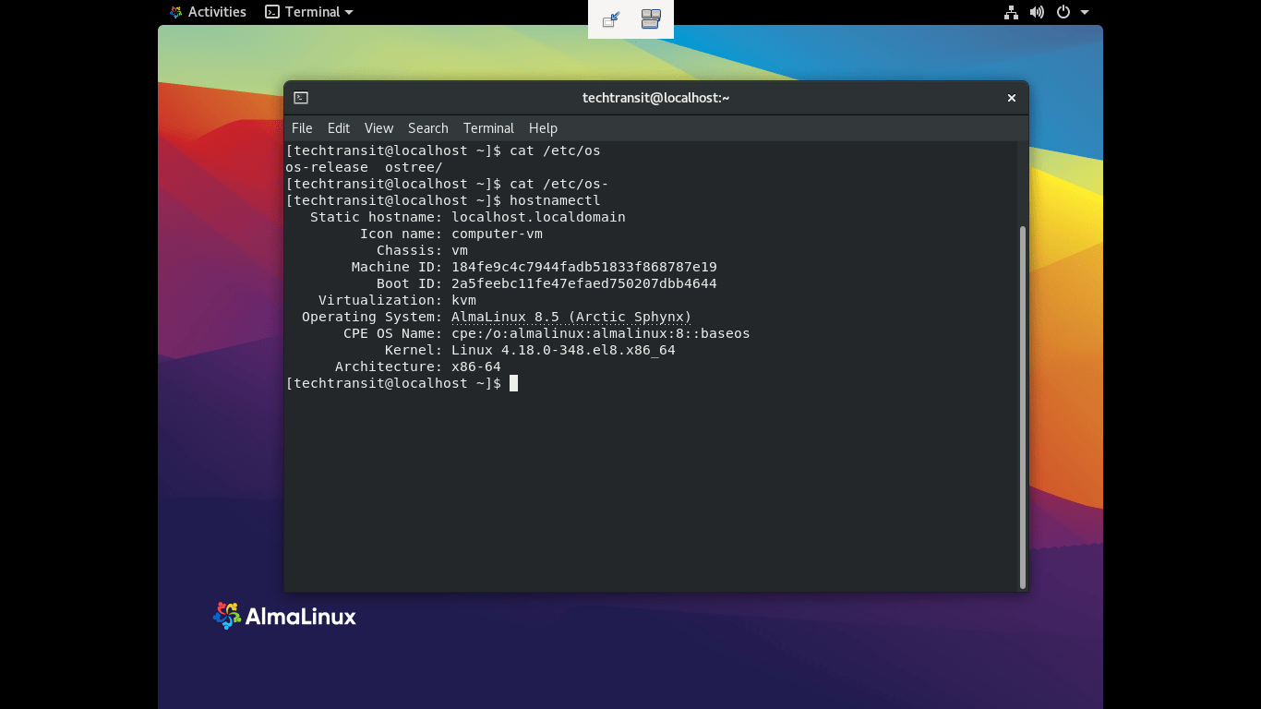
Task: Click the wired network icon in the top bar
Action: (1011, 12)
